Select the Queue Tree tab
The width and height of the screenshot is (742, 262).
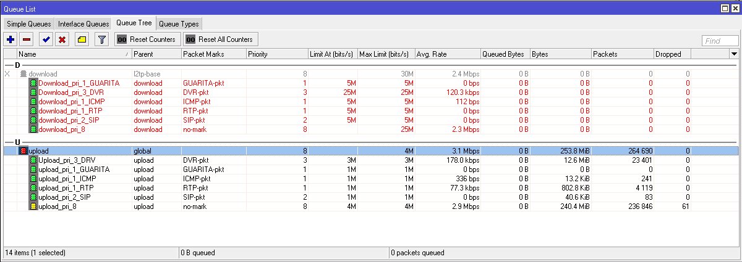coord(134,23)
